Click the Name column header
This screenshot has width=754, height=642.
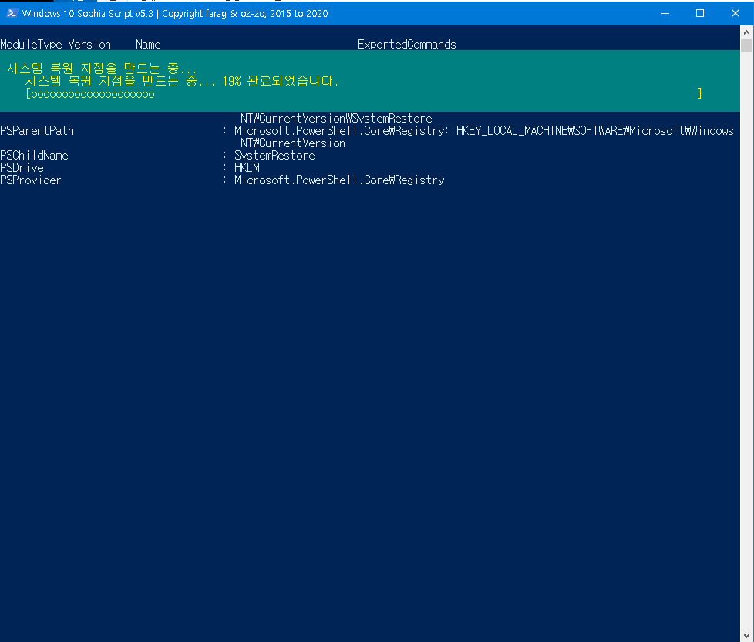pos(148,45)
